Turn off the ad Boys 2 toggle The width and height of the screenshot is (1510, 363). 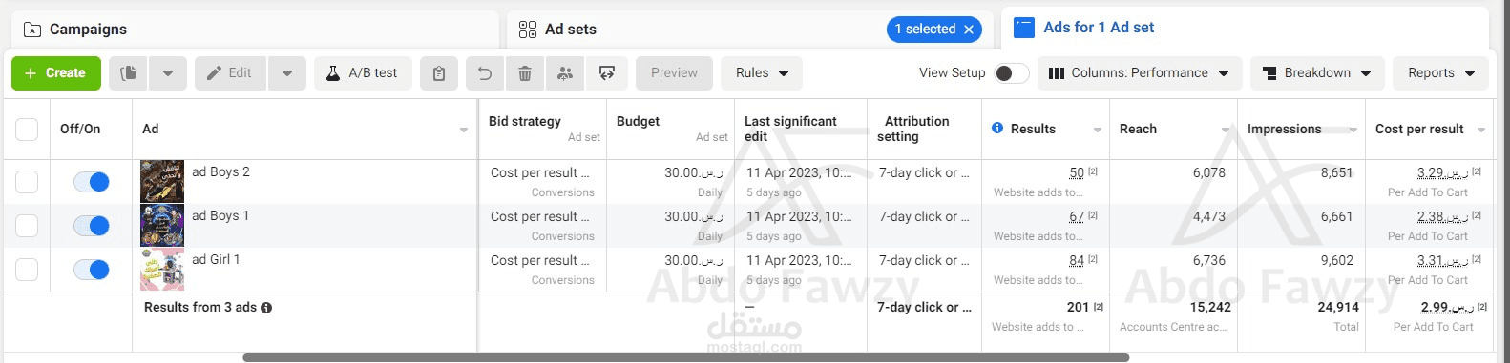coord(92,182)
